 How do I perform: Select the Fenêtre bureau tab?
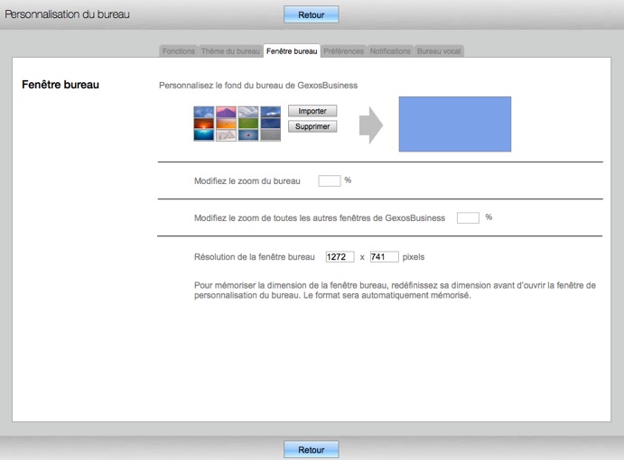click(x=292, y=51)
